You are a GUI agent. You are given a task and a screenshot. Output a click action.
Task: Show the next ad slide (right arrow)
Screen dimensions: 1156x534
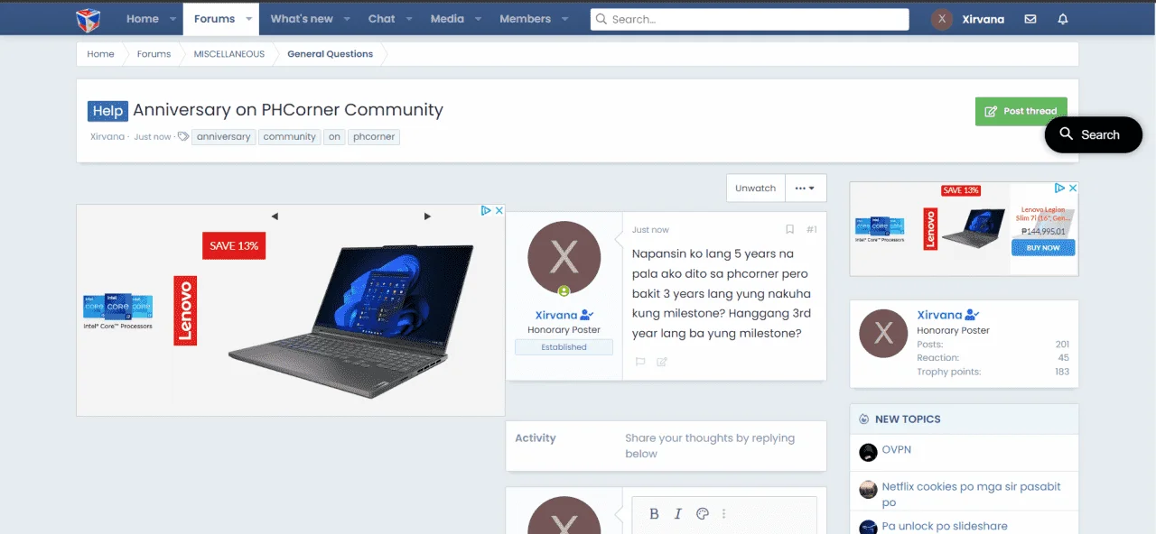pos(427,216)
